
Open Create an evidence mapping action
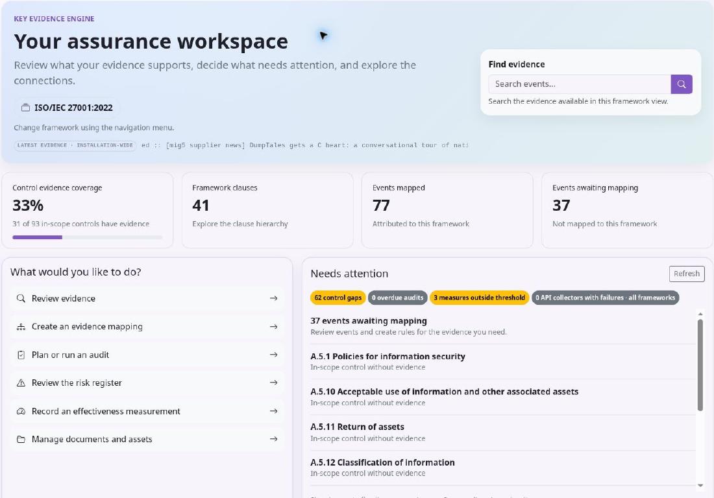147,327
